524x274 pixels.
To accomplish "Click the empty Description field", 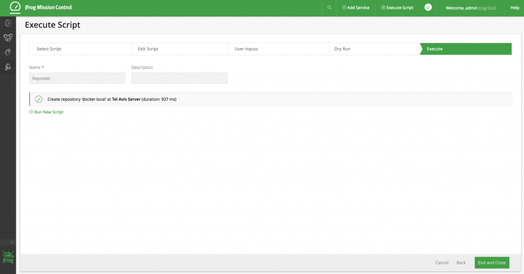I will click(x=180, y=78).
